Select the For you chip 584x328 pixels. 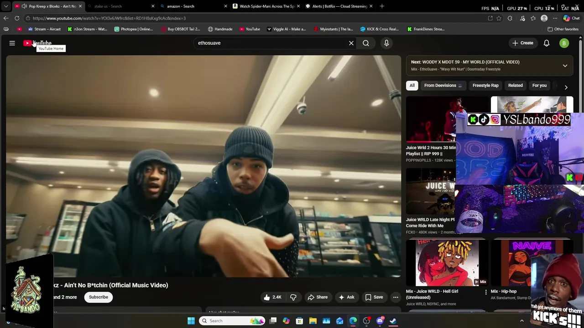tap(539, 85)
